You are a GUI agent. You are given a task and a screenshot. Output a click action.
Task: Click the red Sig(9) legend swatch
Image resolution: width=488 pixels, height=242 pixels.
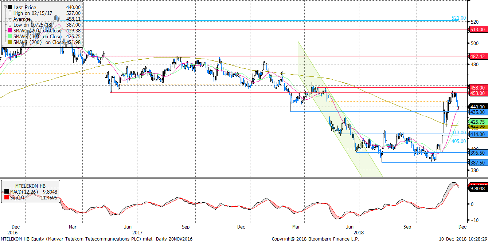[x=6, y=198]
